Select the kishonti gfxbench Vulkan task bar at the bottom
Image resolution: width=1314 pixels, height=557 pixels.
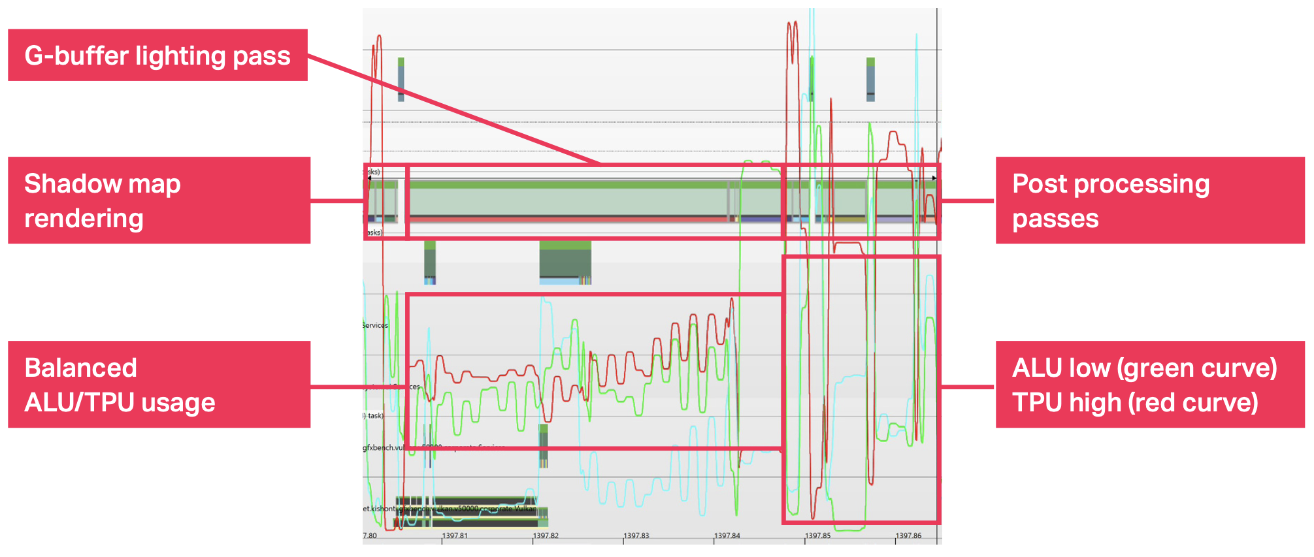471,511
